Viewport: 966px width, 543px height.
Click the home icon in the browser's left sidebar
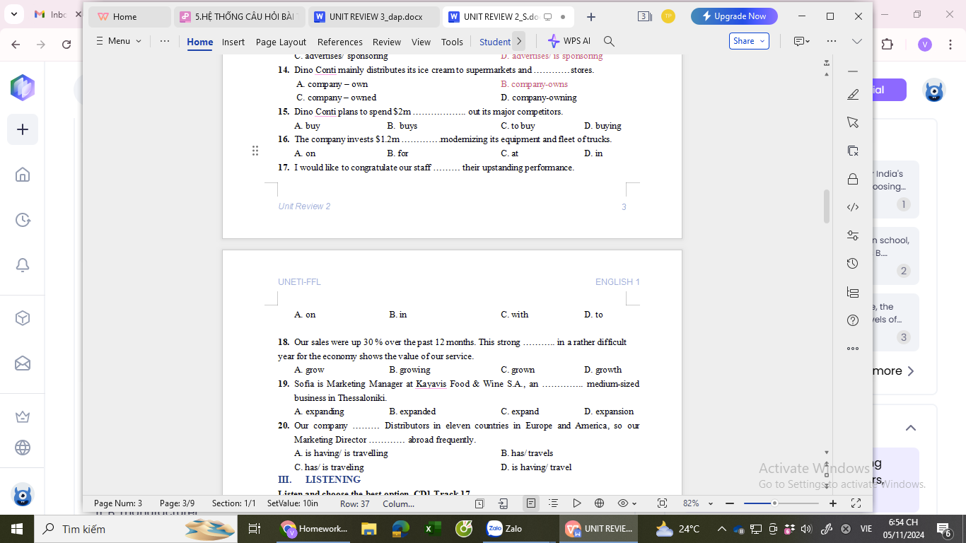pyautogui.click(x=23, y=175)
